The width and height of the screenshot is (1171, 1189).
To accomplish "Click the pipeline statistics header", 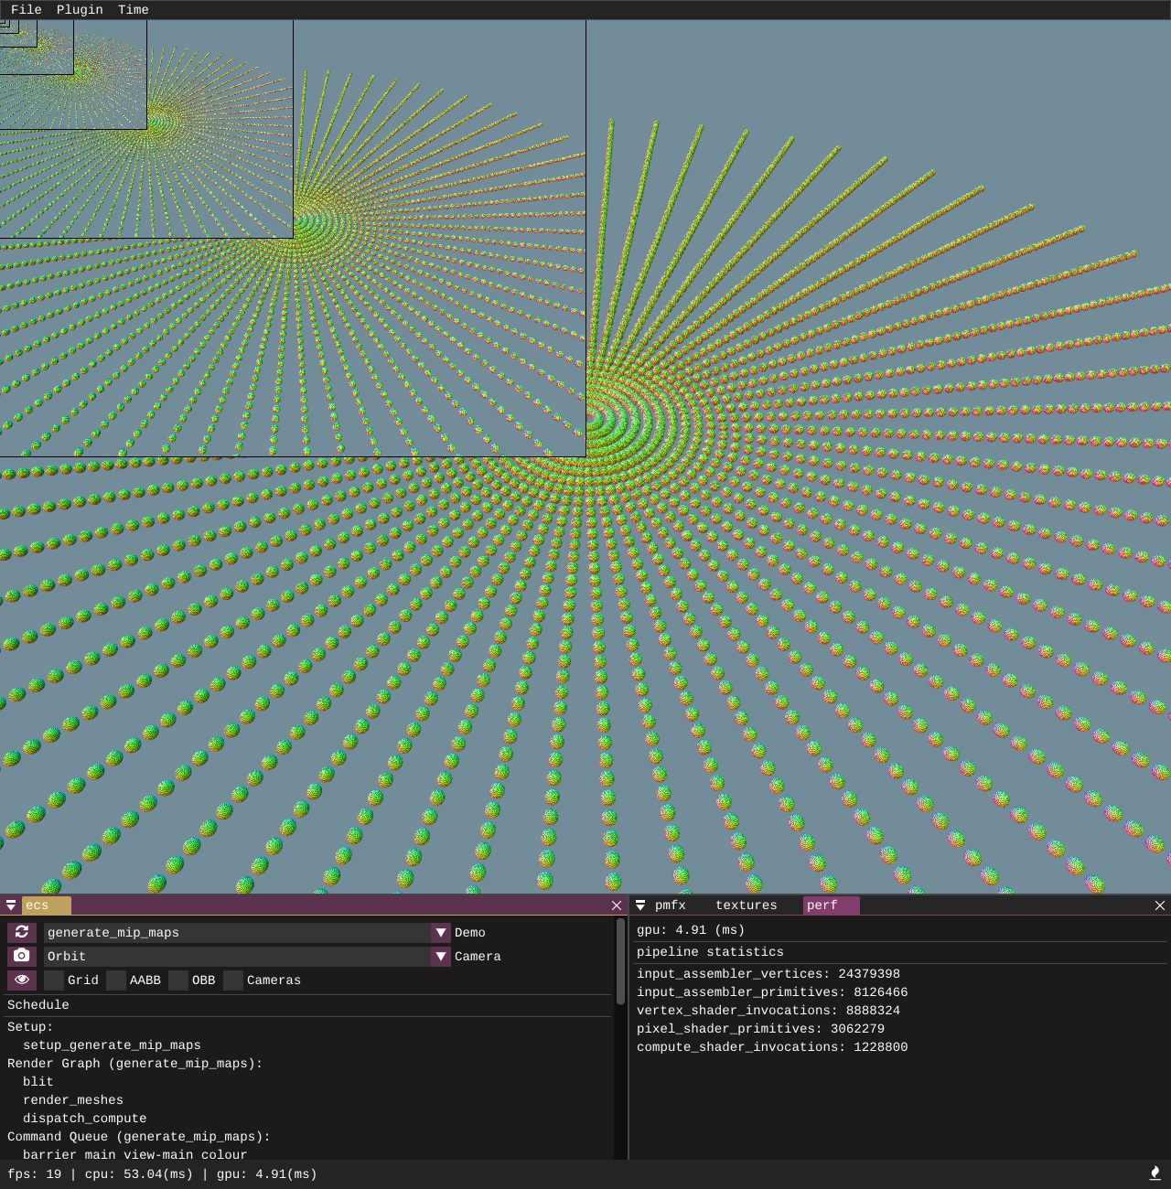I will pyautogui.click(x=710, y=952).
